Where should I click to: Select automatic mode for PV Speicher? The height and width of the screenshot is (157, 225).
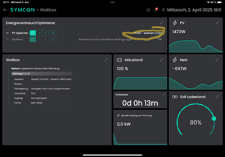pos(33,33)
